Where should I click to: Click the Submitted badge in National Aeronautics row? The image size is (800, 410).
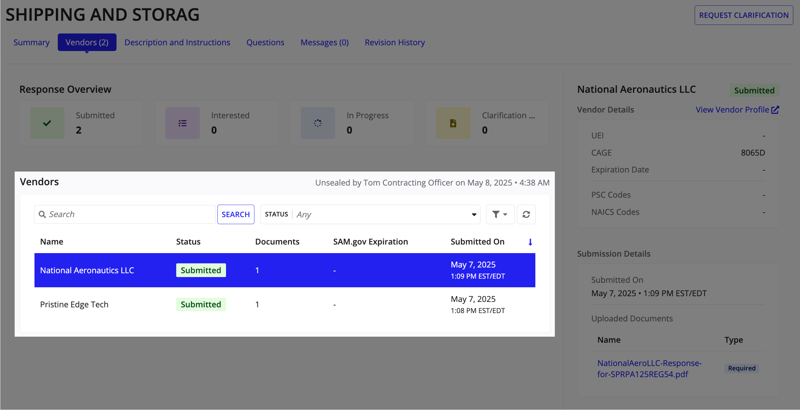[201, 270]
